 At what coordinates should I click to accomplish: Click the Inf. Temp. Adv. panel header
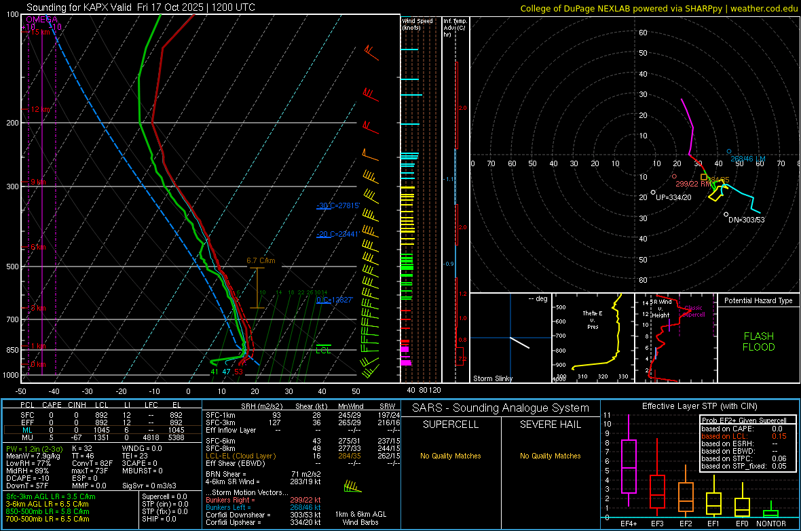pos(455,28)
